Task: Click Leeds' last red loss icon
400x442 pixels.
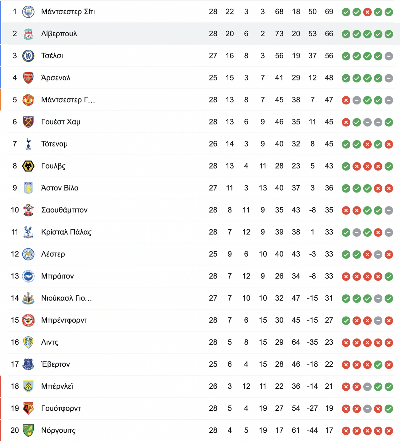Action: click(389, 343)
